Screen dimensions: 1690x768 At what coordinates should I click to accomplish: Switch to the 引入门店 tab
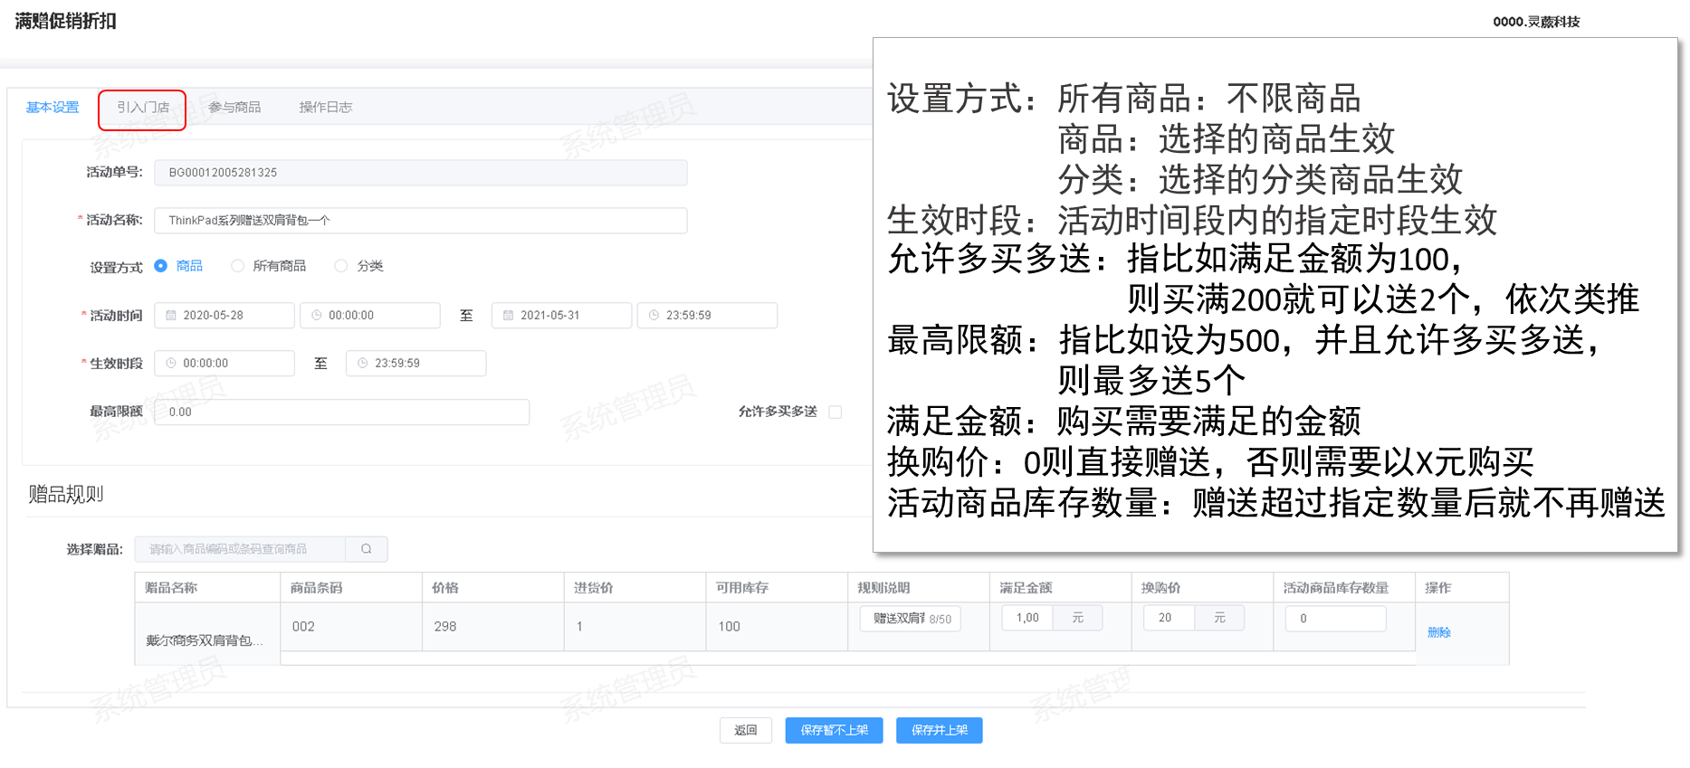tap(143, 108)
